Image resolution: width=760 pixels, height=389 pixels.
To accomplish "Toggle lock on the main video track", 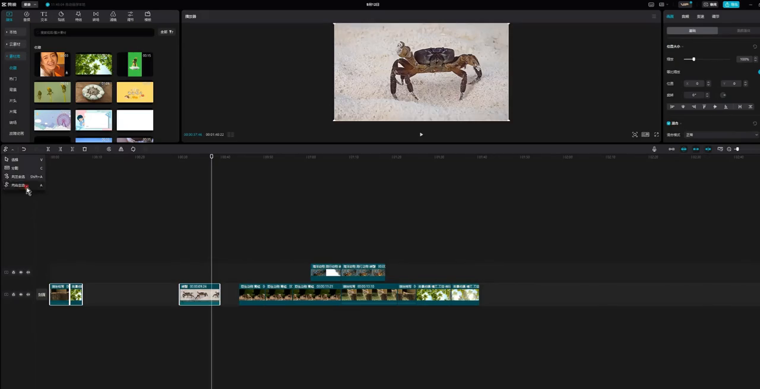I will coord(14,295).
